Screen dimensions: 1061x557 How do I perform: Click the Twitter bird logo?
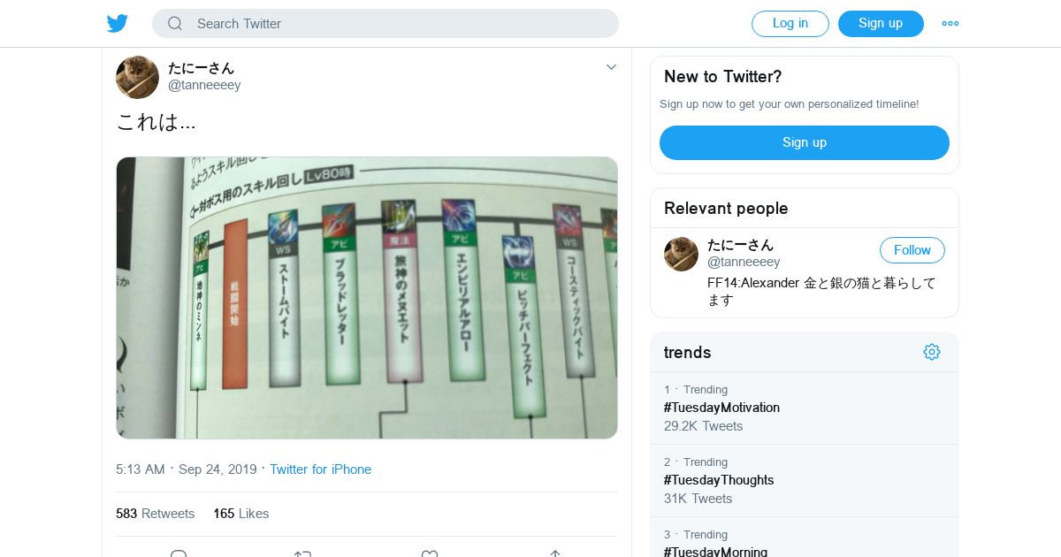pyautogui.click(x=118, y=24)
